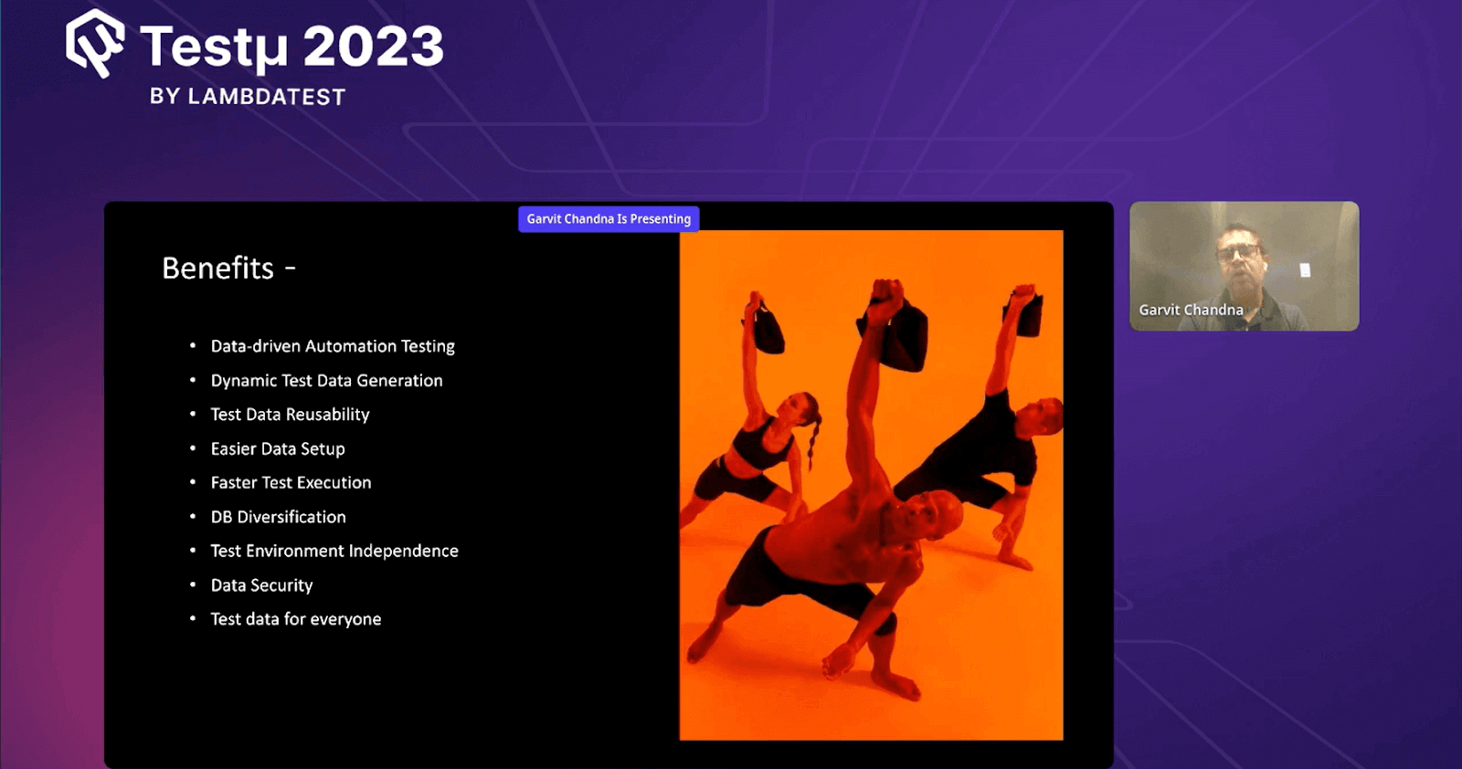The height and width of the screenshot is (769, 1462).
Task: Click the 'Test Environment Independence' bullet
Action: (x=334, y=551)
